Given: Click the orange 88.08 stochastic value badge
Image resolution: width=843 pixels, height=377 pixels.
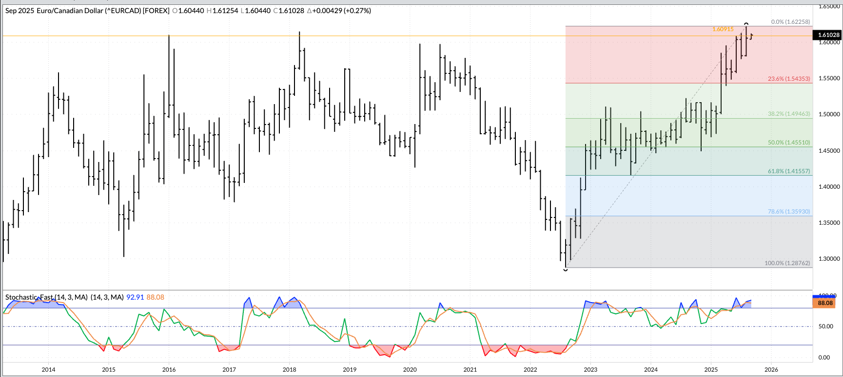Looking at the screenshot, I should click(825, 303).
